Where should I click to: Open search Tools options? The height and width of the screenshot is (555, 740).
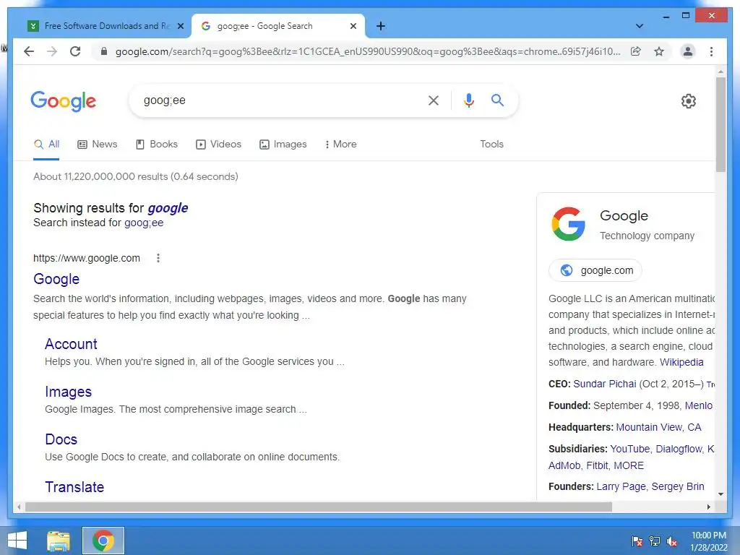point(491,145)
